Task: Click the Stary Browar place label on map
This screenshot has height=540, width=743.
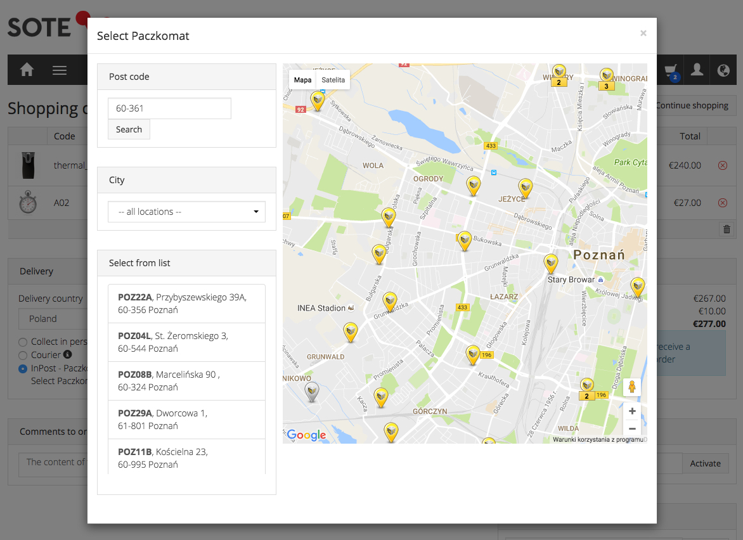Action: tap(571, 280)
